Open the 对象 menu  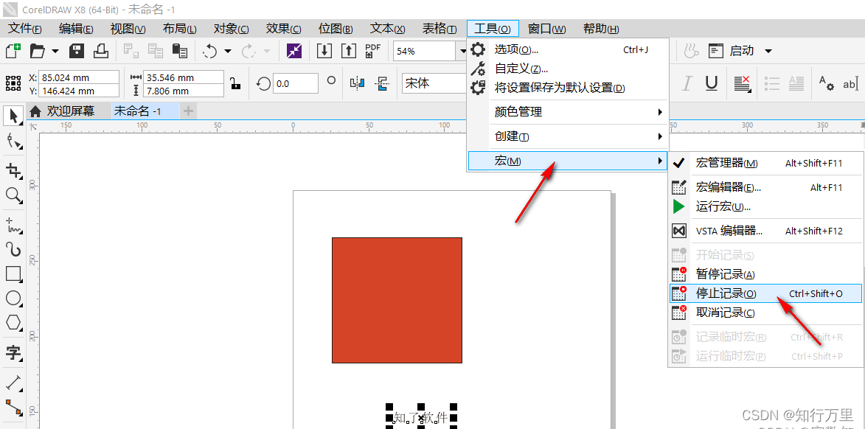(231, 29)
